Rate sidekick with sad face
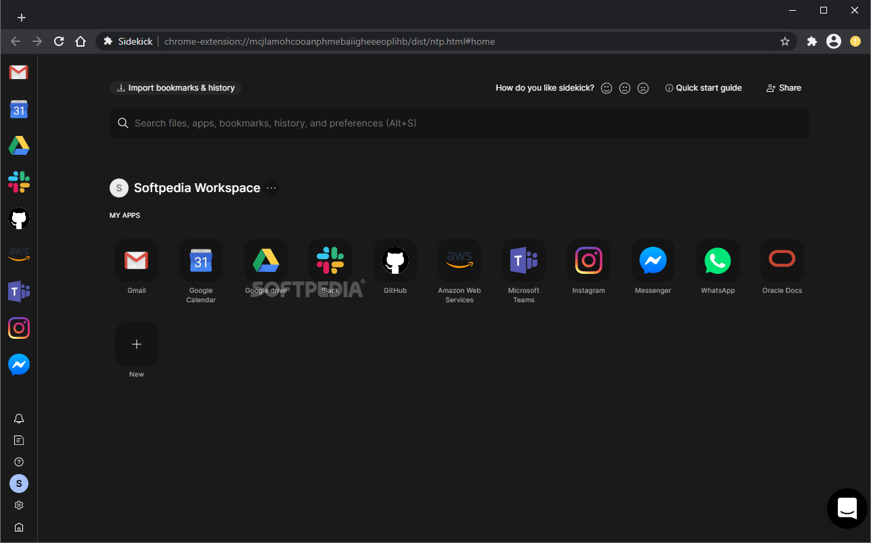 coord(644,88)
